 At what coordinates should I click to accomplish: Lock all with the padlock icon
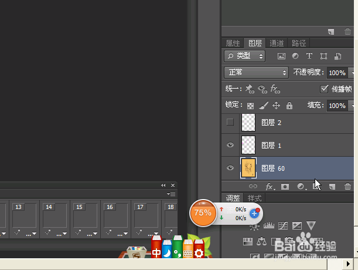[289, 106]
